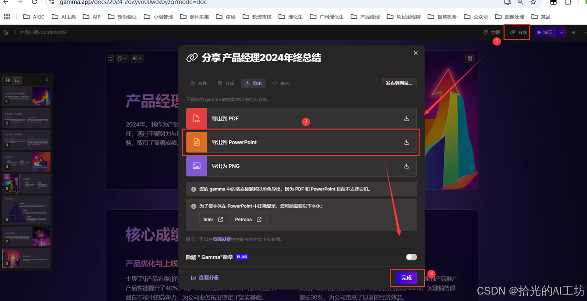587x301 pixels.
Task: Open the 身份验证 bookmark folder
Action: click(122, 17)
